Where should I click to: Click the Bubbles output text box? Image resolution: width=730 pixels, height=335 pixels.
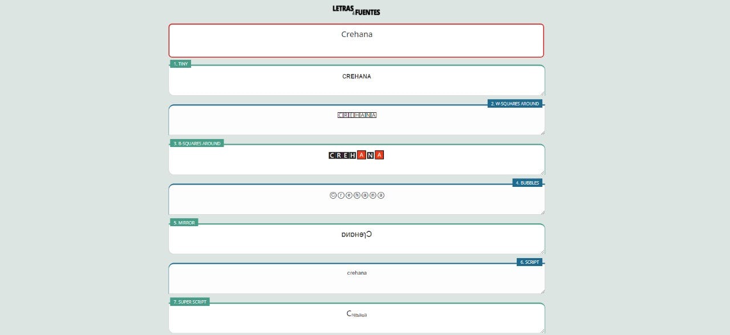(x=356, y=200)
